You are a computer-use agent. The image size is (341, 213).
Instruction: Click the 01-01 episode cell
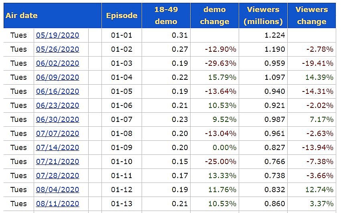coord(122,35)
